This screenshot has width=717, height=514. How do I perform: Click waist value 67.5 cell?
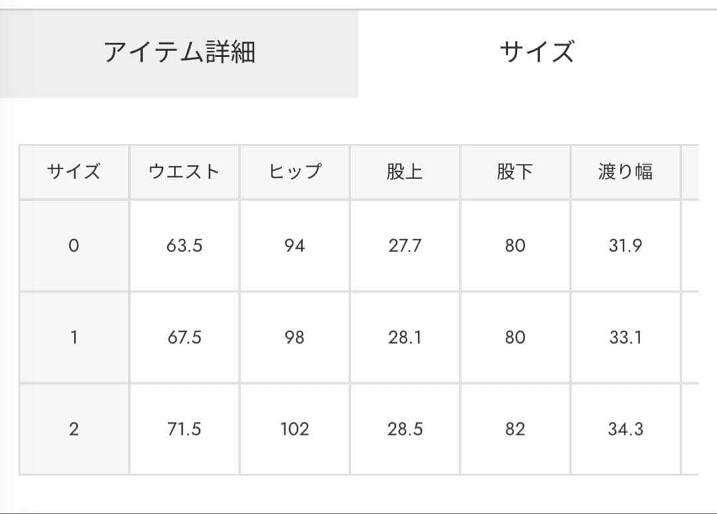click(x=184, y=338)
